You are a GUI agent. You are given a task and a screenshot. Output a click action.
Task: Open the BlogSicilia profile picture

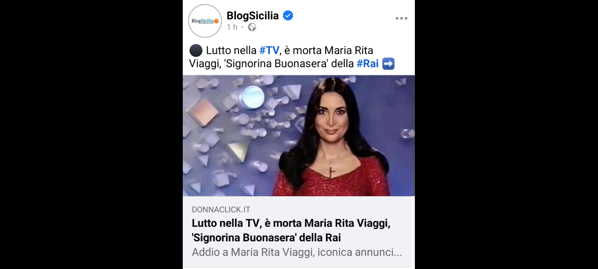point(205,21)
